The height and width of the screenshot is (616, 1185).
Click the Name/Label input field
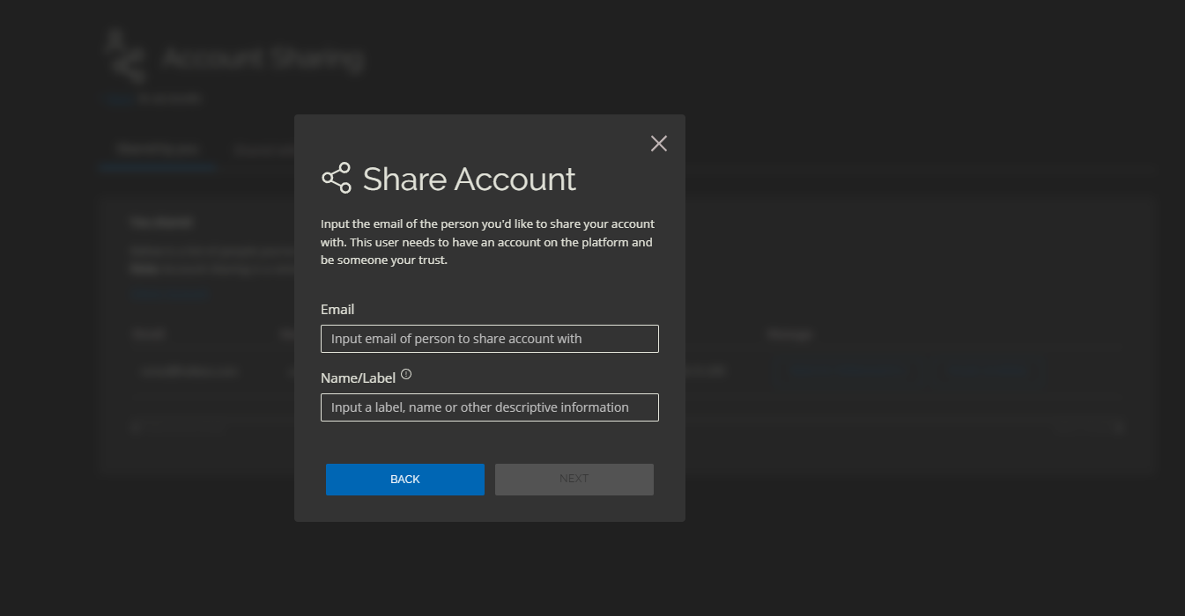click(490, 407)
